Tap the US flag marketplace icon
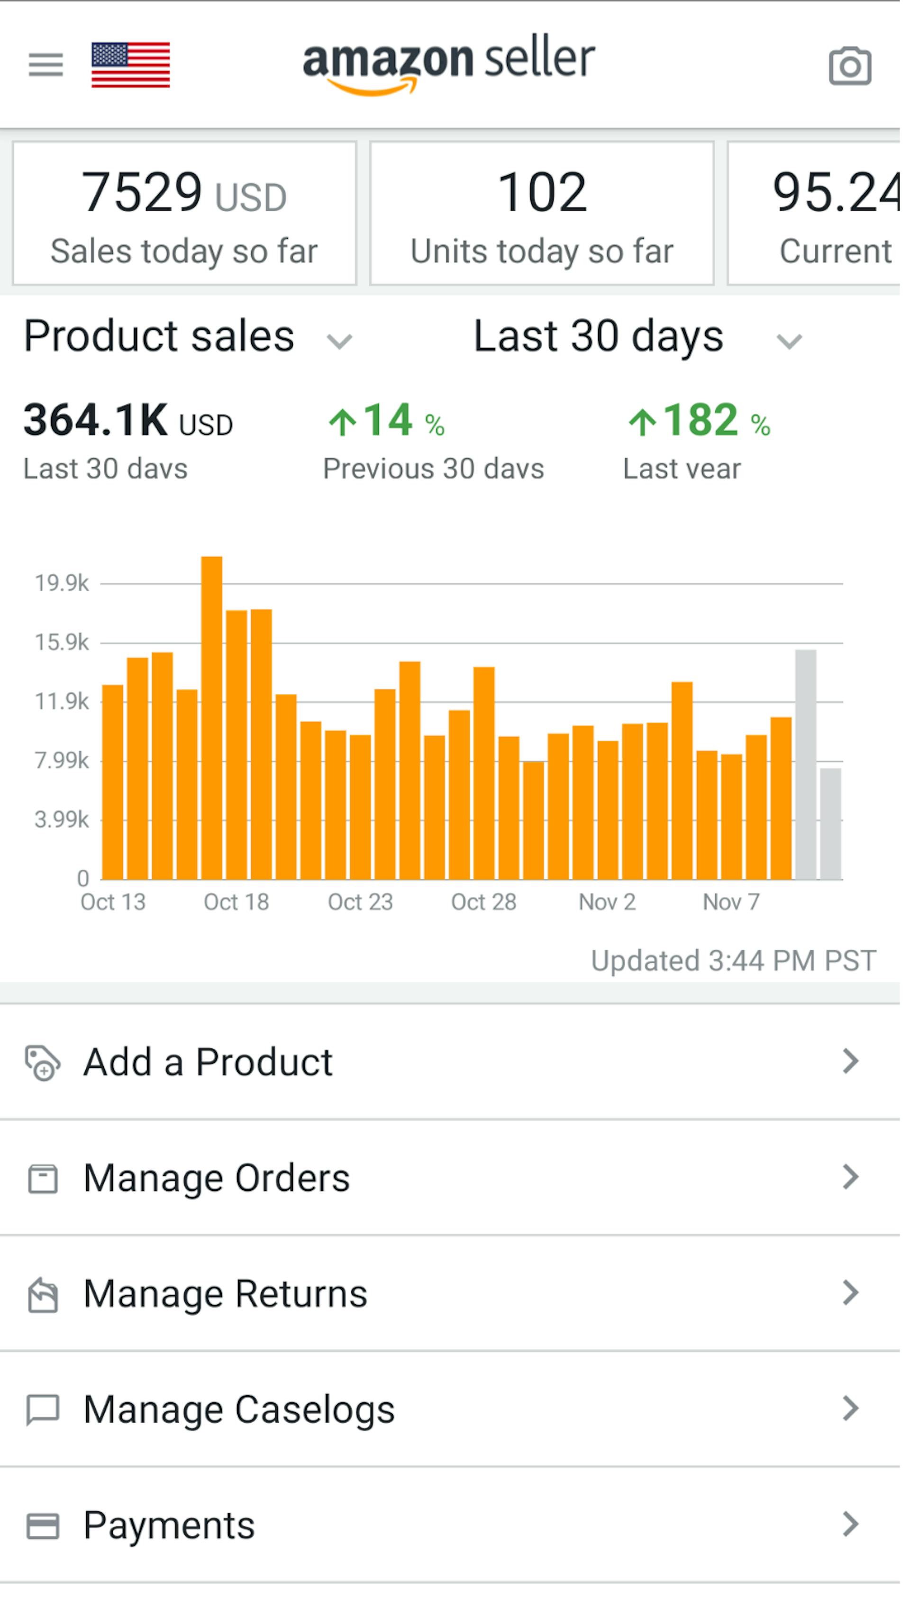910x1617 pixels. (x=131, y=64)
